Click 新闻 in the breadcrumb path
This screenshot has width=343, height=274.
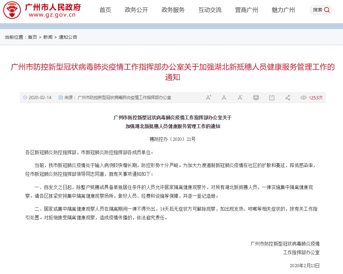point(48,37)
